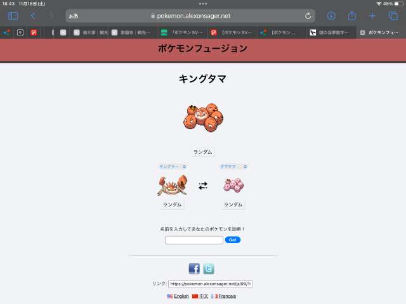Click the blue Go! button
The width and height of the screenshot is (406, 304).
click(233, 240)
